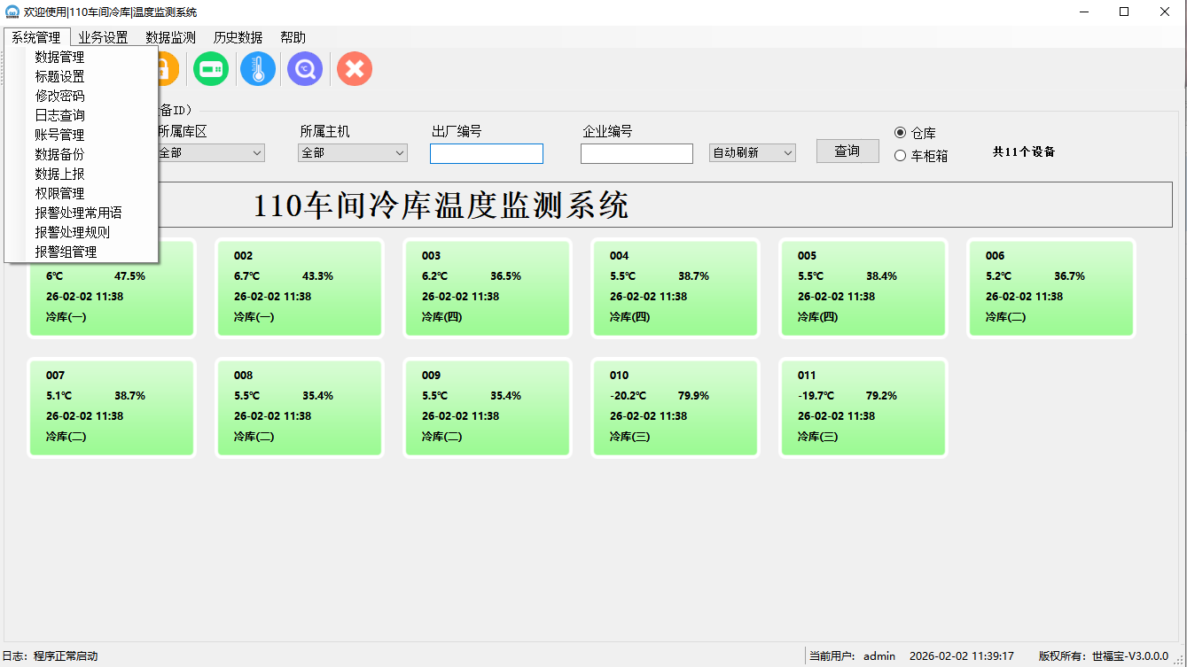The width and height of the screenshot is (1187, 667).
Task: Select the 仓库 radio button
Action: (901, 133)
